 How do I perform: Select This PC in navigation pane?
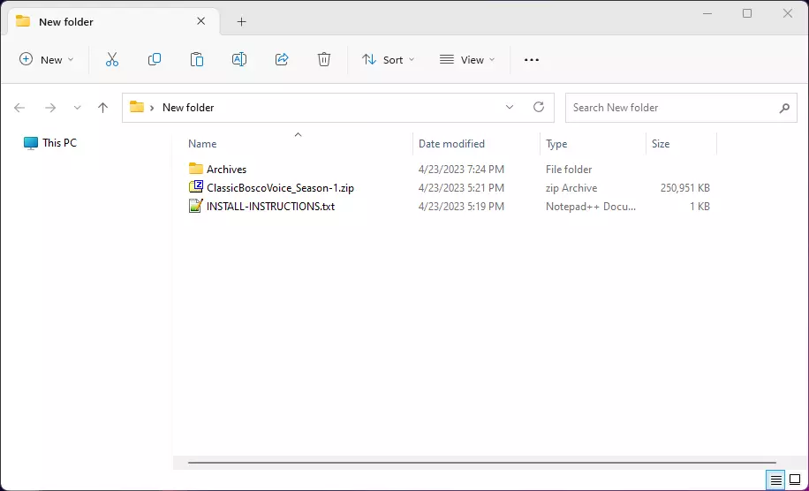tap(59, 142)
